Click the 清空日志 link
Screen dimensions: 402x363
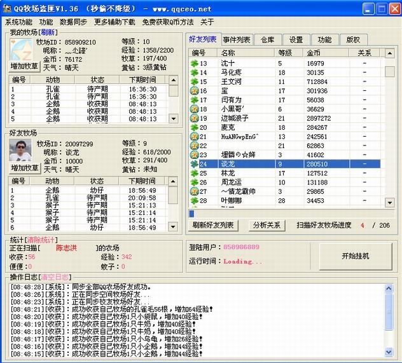pos(55,277)
